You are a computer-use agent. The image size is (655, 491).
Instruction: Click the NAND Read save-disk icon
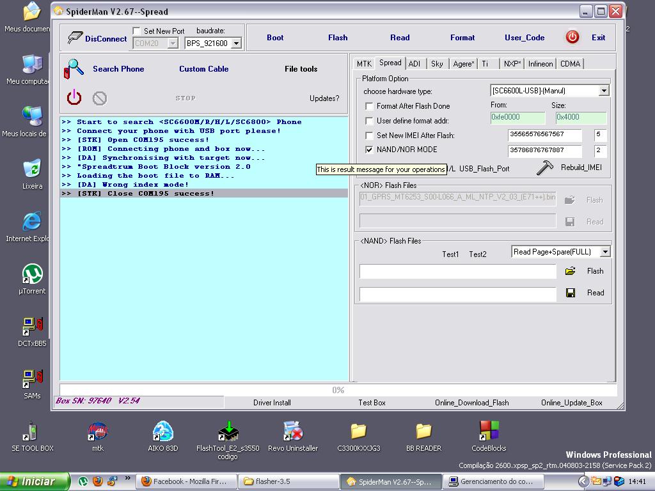pos(570,293)
